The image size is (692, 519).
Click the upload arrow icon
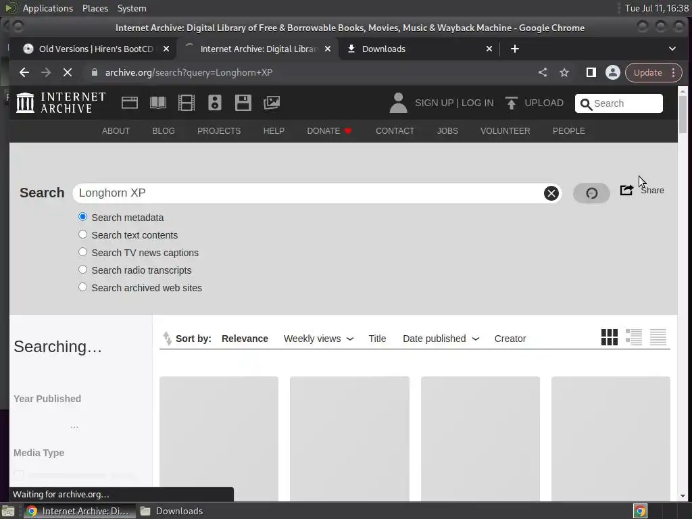click(511, 103)
